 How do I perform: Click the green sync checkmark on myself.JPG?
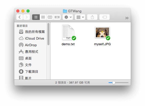[x=108, y=38]
